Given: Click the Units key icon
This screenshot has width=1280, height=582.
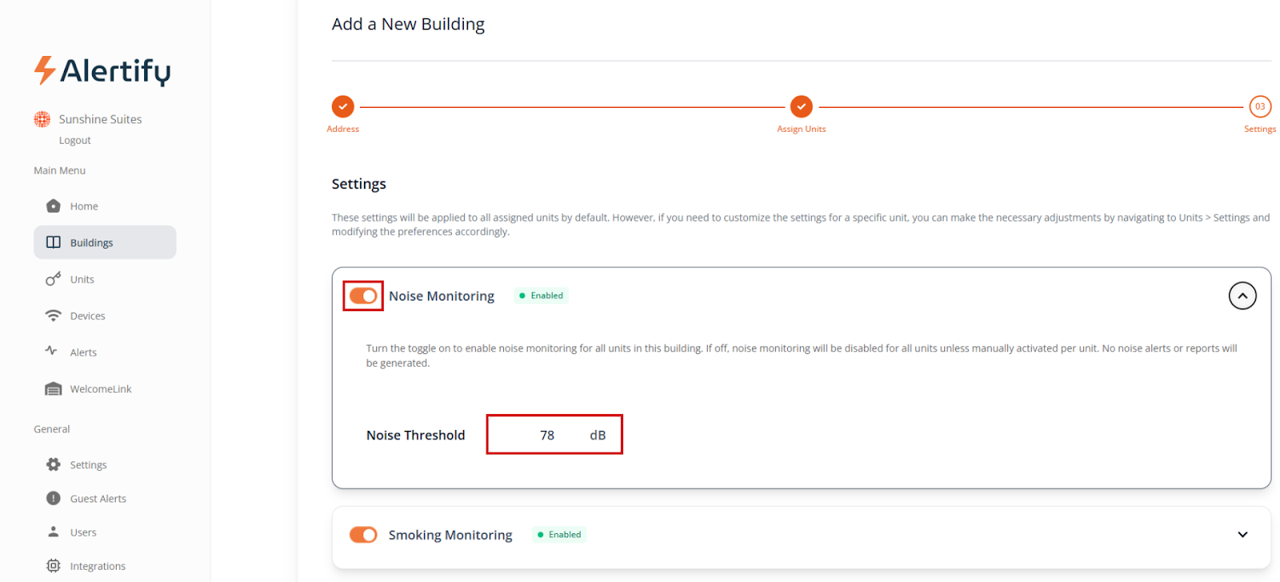Looking at the screenshot, I should pos(54,279).
